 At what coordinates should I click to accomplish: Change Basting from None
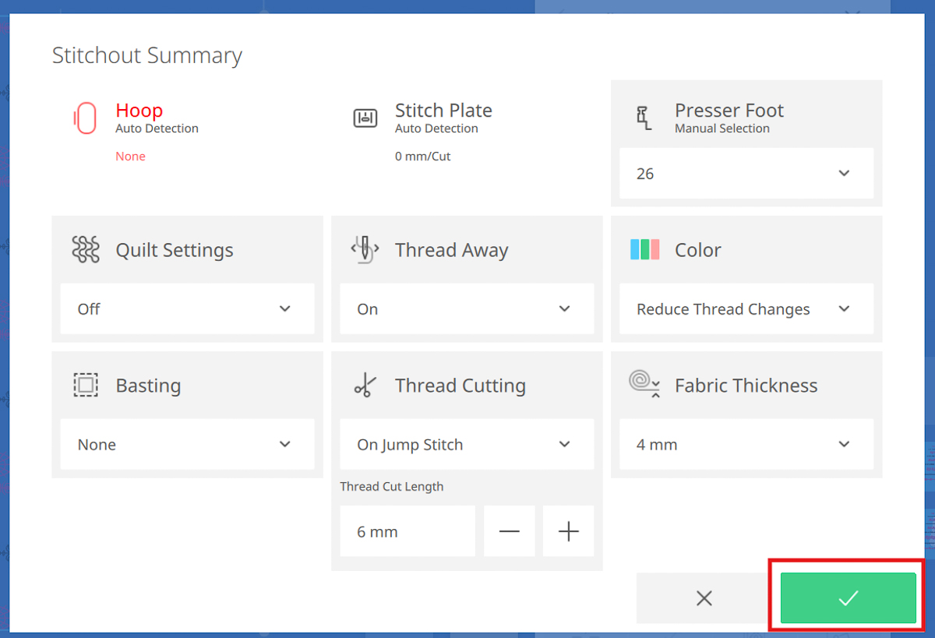[x=187, y=444]
